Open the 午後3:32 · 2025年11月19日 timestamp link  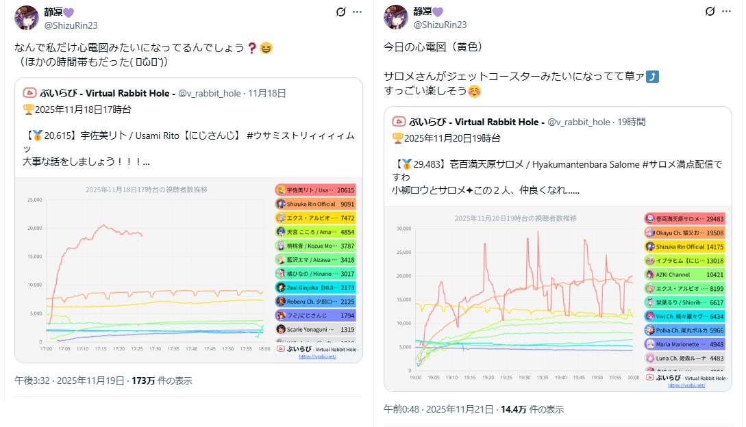(69, 380)
